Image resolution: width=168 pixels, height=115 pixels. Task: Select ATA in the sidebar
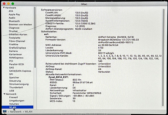[11, 11]
